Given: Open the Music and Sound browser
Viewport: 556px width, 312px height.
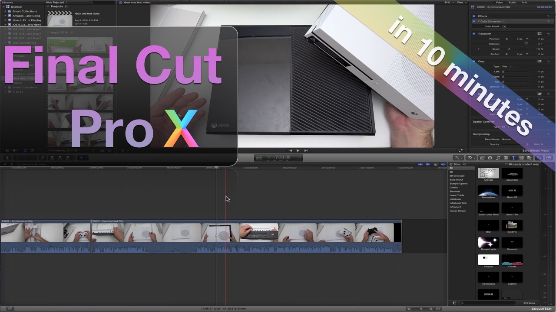Looking at the screenshot, I should click(x=498, y=158).
